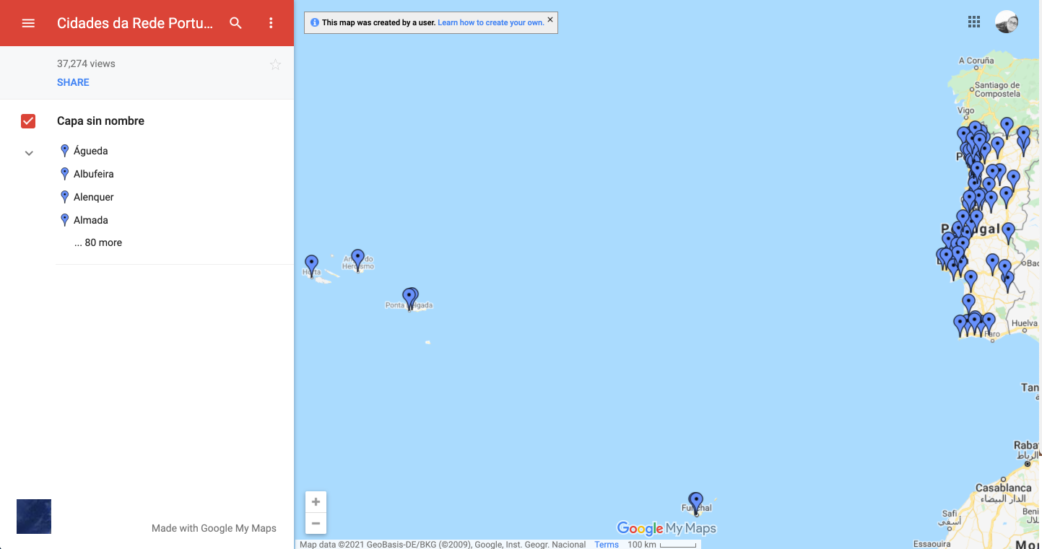Image resolution: width=1042 pixels, height=549 pixels.
Task: Select Albufeira in the place list
Action: tap(94, 174)
